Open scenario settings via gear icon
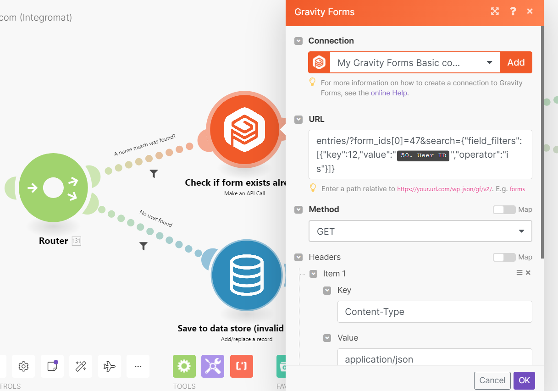The width and height of the screenshot is (558, 391). pos(23,366)
